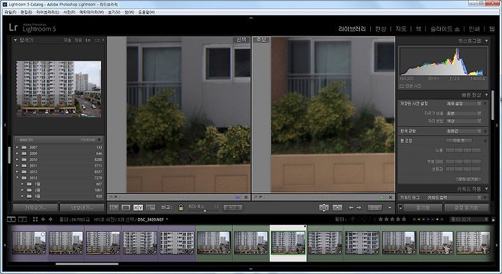
Task: Switch to Grid view icon in toolbar
Action: (114, 208)
